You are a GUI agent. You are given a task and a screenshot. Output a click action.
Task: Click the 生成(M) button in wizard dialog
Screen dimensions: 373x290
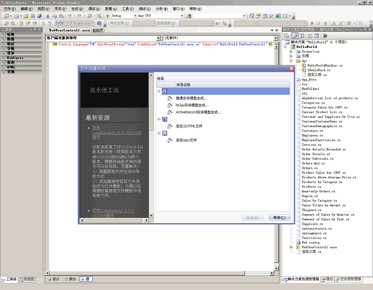click(x=252, y=218)
